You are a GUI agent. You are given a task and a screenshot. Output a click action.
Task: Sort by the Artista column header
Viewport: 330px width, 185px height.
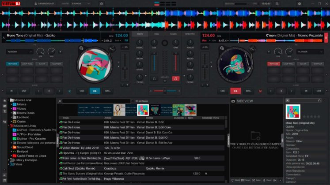(x=108, y=118)
